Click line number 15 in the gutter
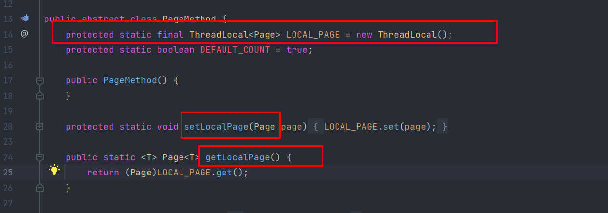 7,50
